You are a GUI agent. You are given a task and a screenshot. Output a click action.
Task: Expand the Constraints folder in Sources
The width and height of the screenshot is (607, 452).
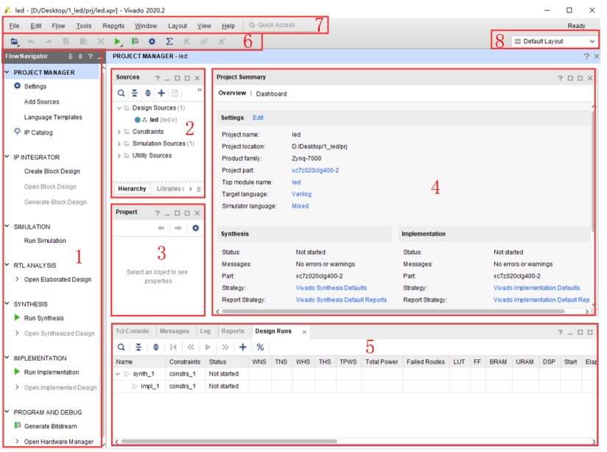point(119,132)
